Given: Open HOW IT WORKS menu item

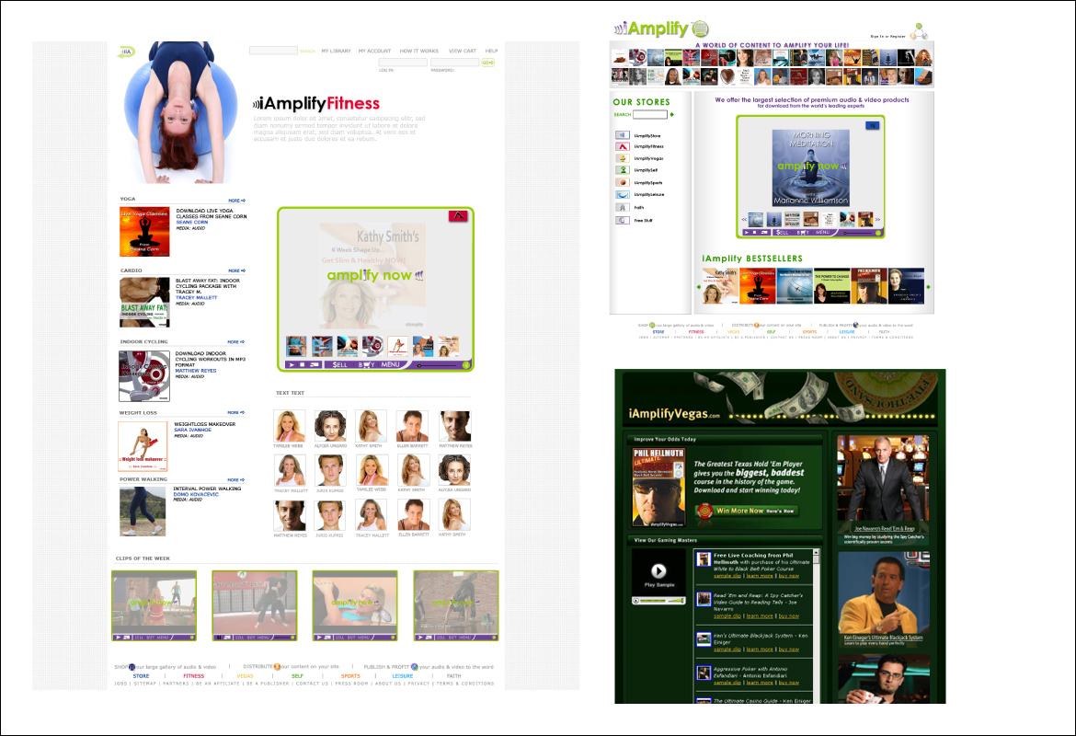Looking at the screenshot, I should (419, 51).
